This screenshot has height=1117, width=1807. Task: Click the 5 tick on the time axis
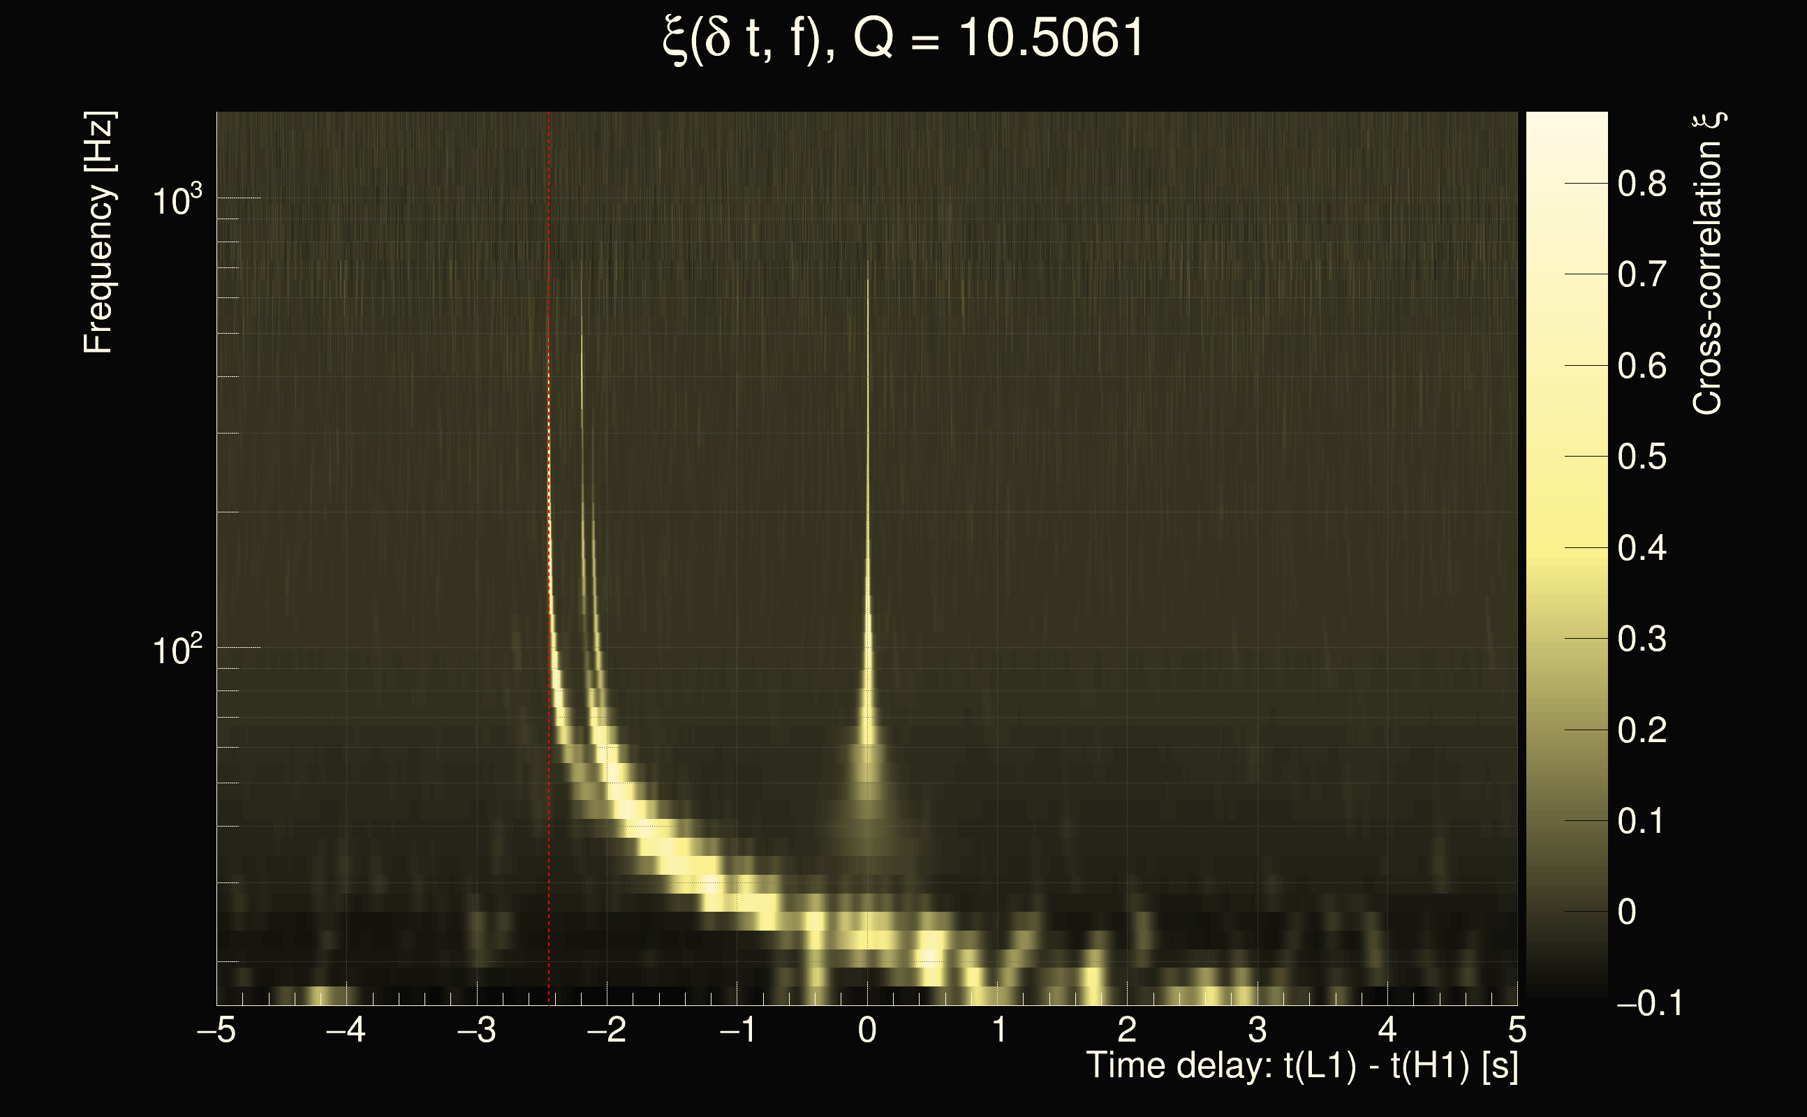[x=1517, y=1030]
